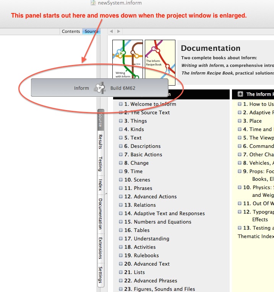
Task: Select the vertical Source side tab
Action: (101, 120)
